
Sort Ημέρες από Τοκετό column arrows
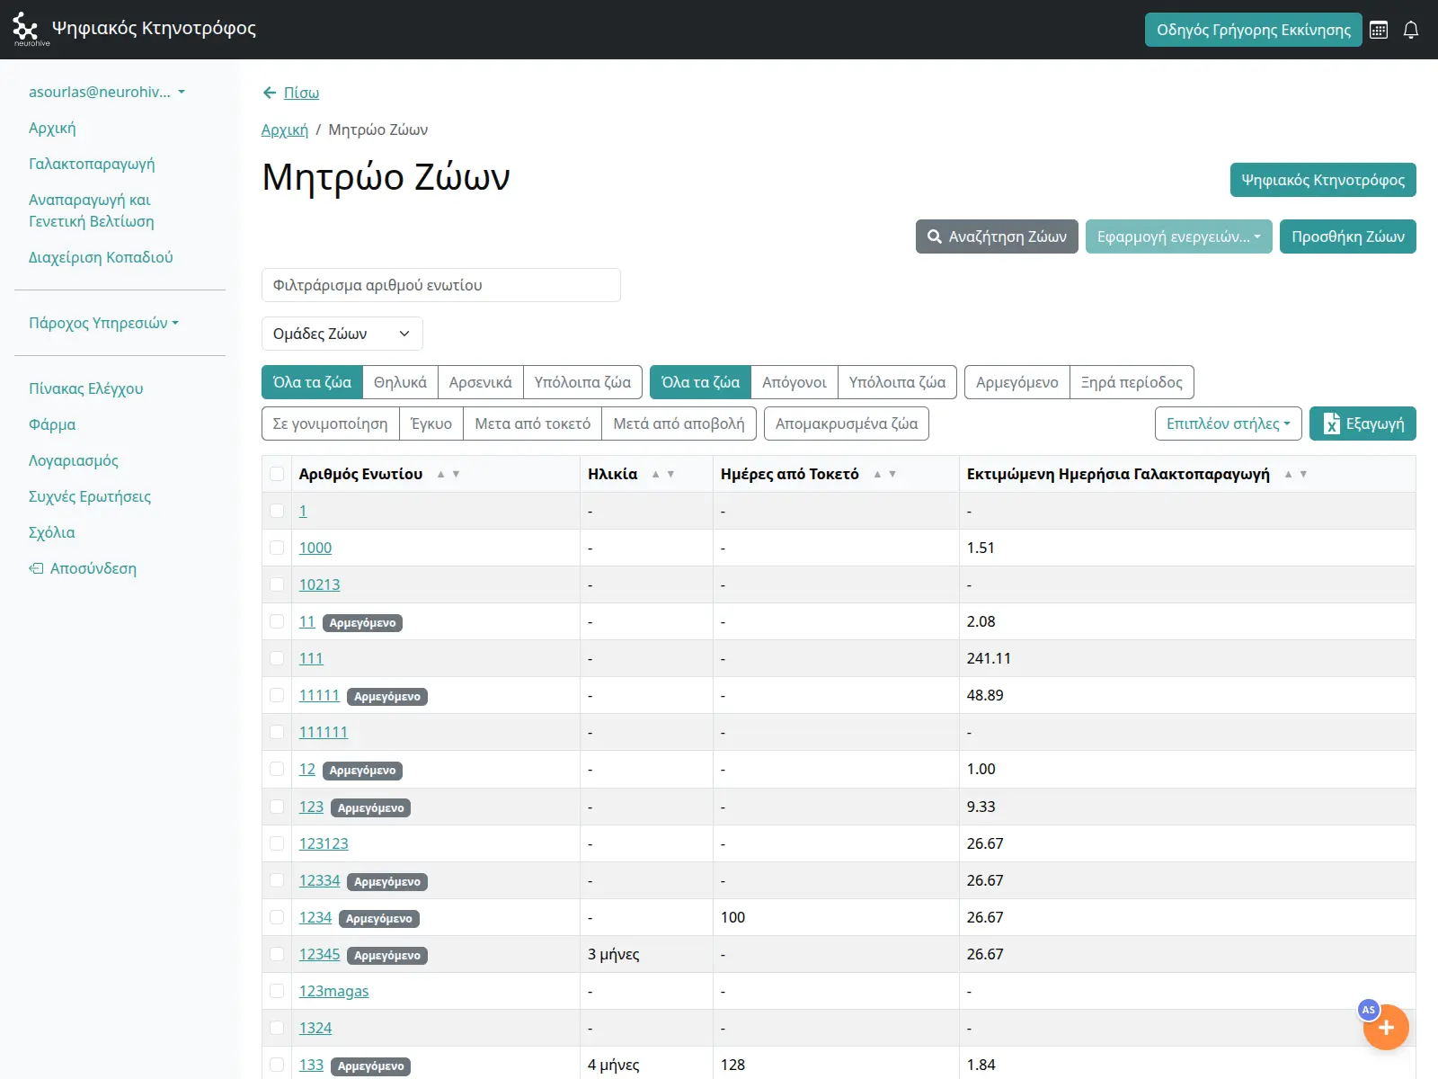click(x=884, y=474)
